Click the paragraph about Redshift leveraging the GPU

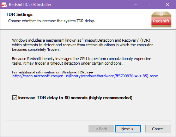pyautogui.click(x=81, y=61)
